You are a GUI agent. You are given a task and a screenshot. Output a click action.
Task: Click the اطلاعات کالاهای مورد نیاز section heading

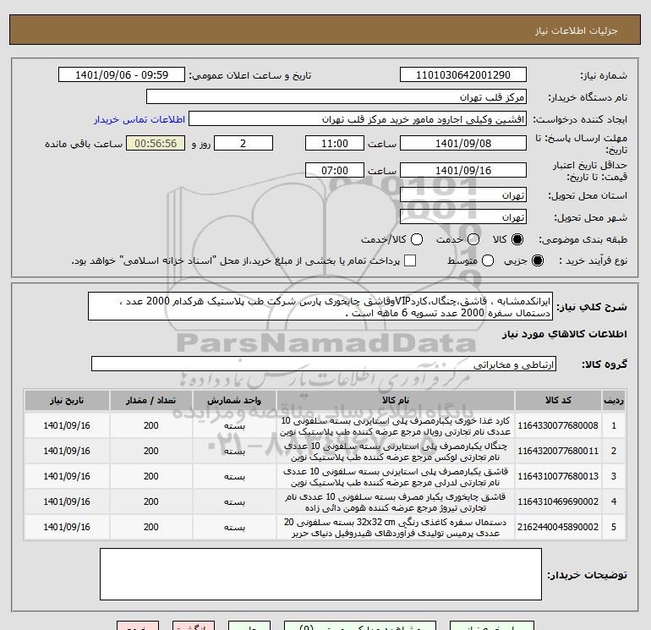pyautogui.click(x=565, y=334)
